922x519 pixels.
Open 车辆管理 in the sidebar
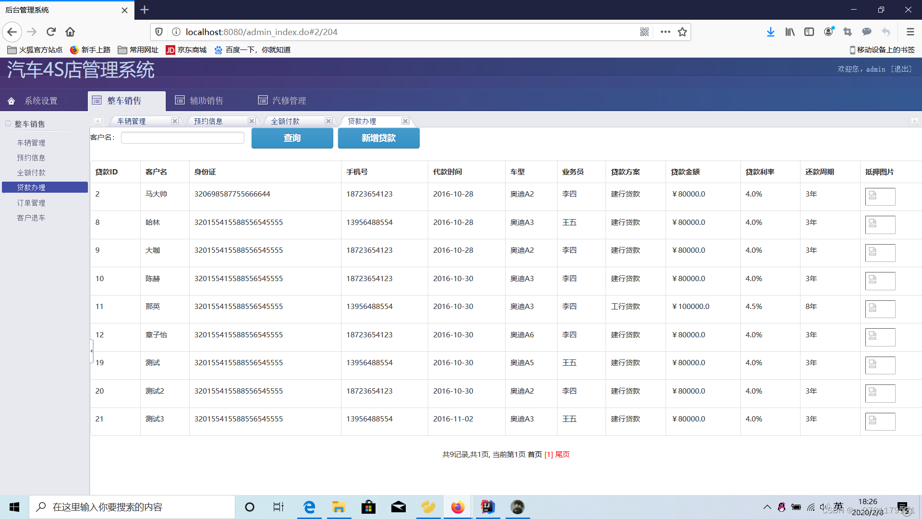click(31, 143)
